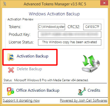Image resolution: width=110 pixels, height=106 pixels.
Task: Click the red X Delete Backup icon
Action: [11, 70]
